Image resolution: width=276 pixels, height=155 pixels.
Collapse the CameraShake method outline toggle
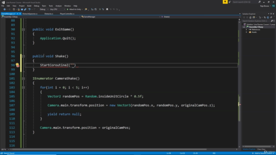pyautogui.click(x=23, y=78)
